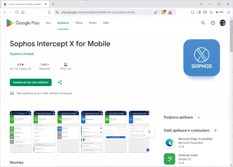
Task: Open the Google Play help icon
Action: (x=213, y=23)
